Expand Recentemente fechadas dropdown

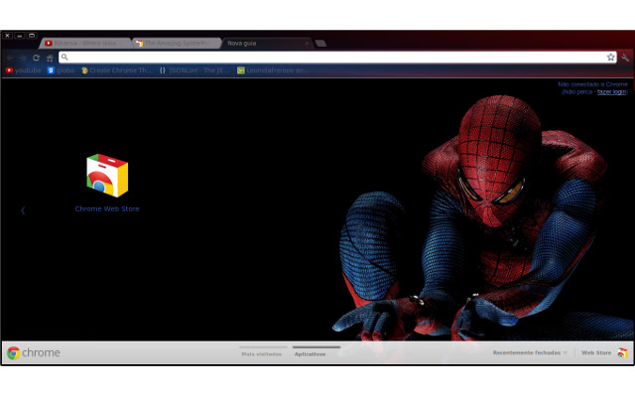[531, 352]
